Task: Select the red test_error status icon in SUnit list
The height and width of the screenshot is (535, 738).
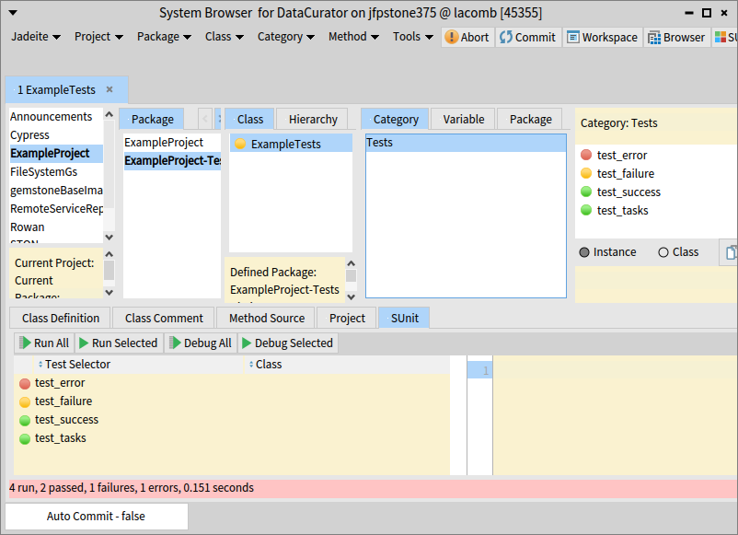Action: [x=25, y=383]
